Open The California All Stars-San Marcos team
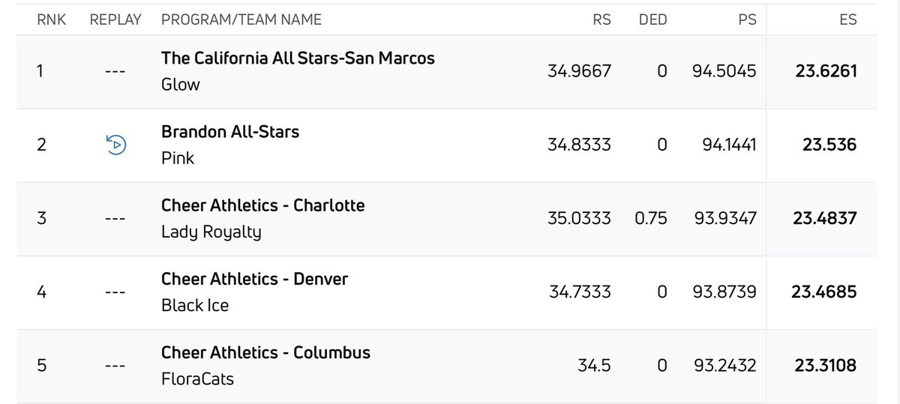This screenshot has width=900, height=404. 298,58
